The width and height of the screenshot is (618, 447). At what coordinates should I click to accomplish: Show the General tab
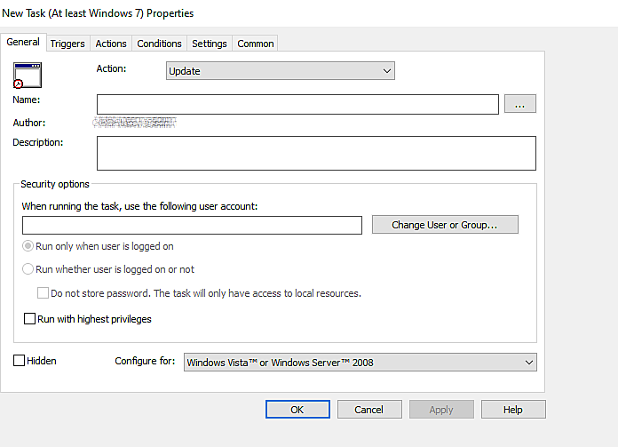[x=23, y=43]
